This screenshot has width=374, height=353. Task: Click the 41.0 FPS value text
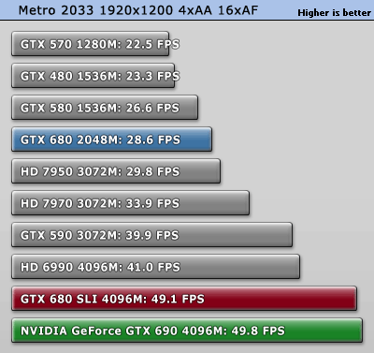click(153, 267)
